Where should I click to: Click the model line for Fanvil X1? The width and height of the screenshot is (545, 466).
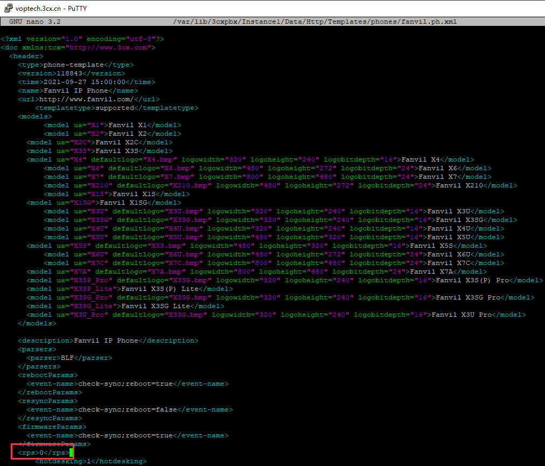pos(112,125)
